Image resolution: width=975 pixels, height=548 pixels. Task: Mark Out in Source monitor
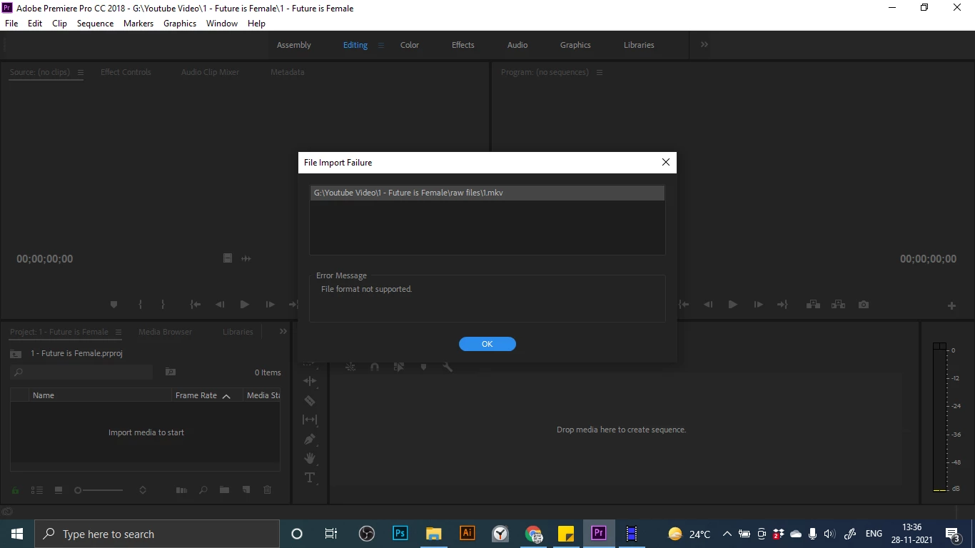[x=163, y=305]
